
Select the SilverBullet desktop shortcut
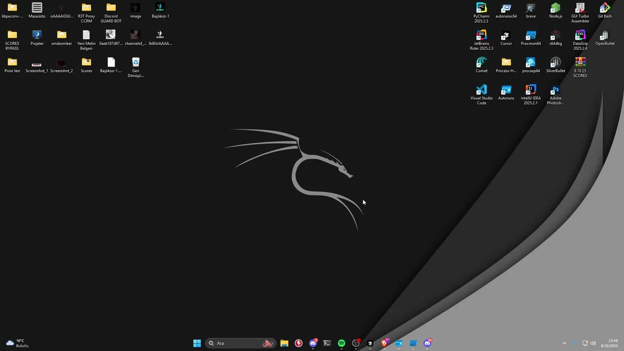click(x=555, y=65)
